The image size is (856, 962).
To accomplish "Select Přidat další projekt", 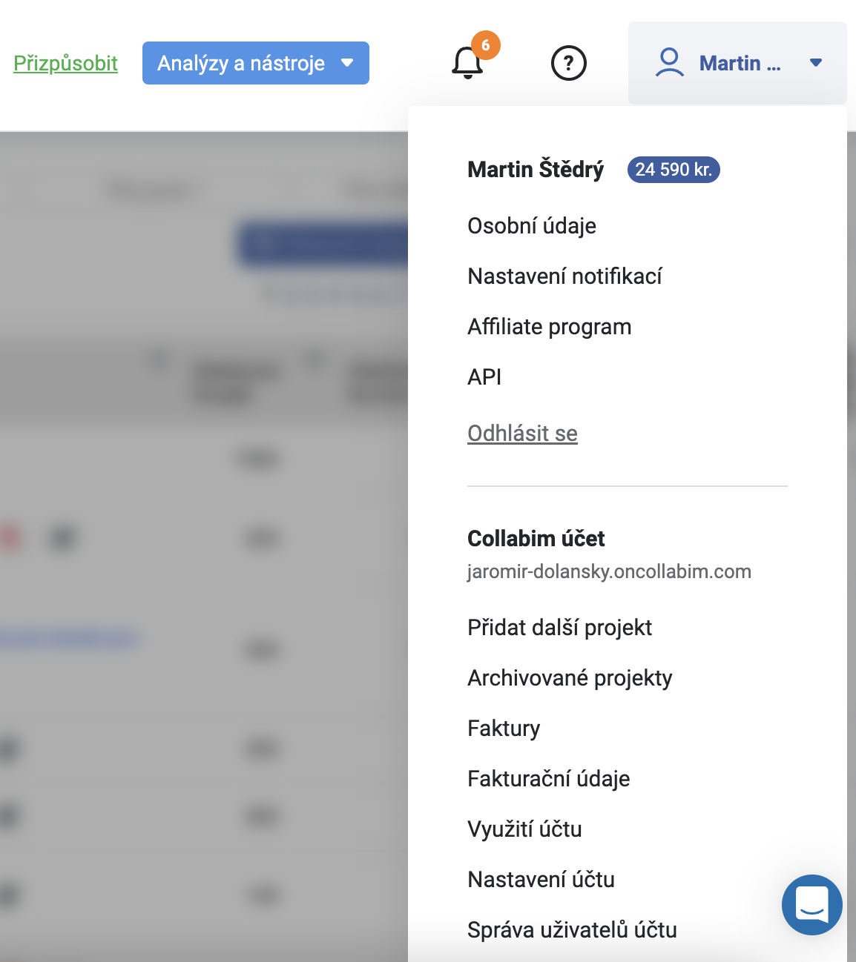I will click(x=559, y=628).
